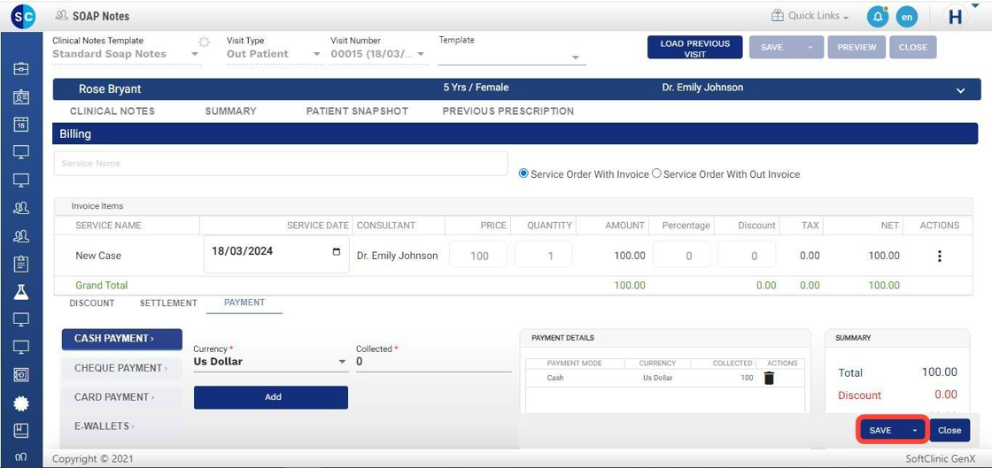This screenshot has width=992, height=468.
Task: Click the SC logo icon
Action: point(23,16)
